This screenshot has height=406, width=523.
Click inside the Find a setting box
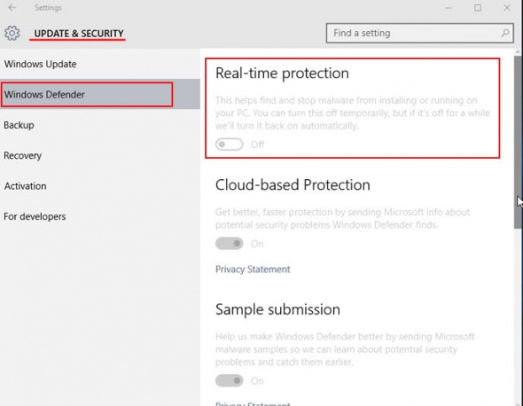[x=419, y=33]
